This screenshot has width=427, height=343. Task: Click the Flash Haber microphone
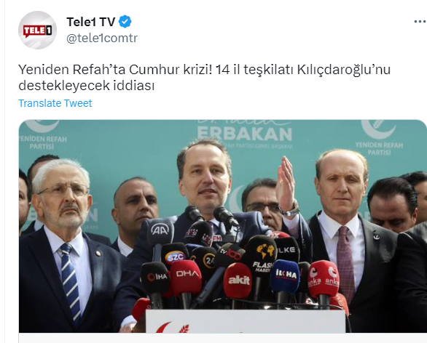tap(262, 255)
